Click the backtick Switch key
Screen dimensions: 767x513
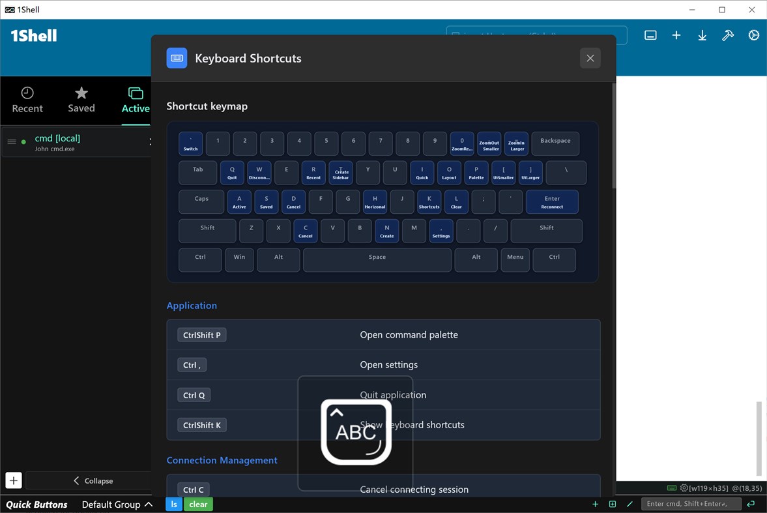tap(190, 143)
